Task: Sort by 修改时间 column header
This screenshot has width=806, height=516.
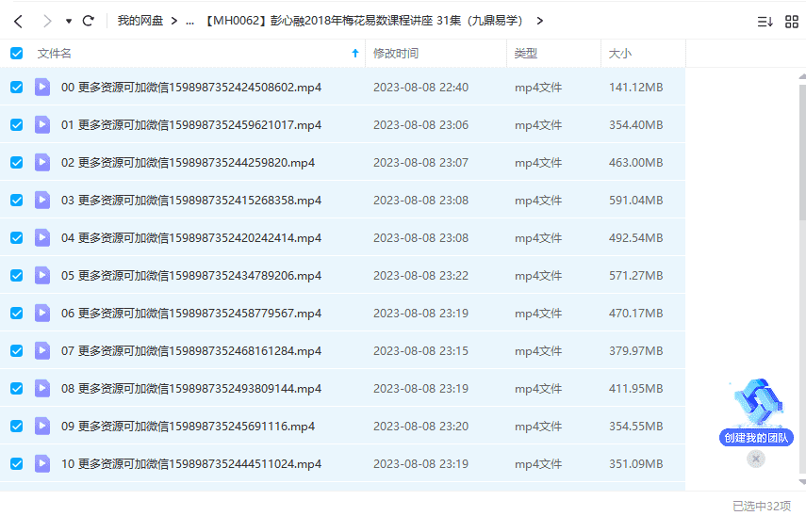Action: (396, 54)
